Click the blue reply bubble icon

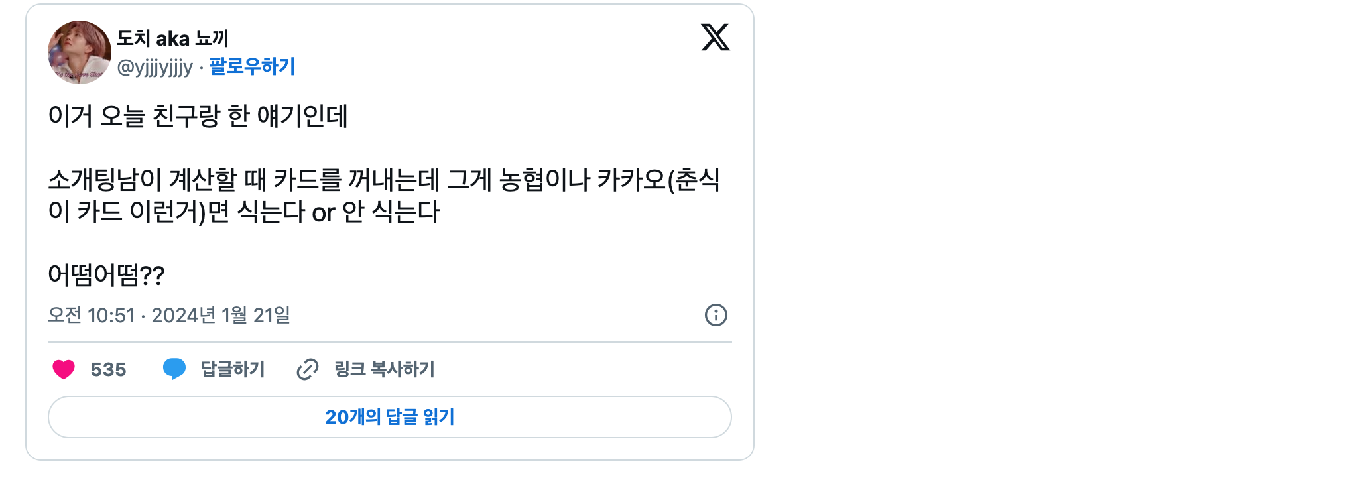coord(174,369)
